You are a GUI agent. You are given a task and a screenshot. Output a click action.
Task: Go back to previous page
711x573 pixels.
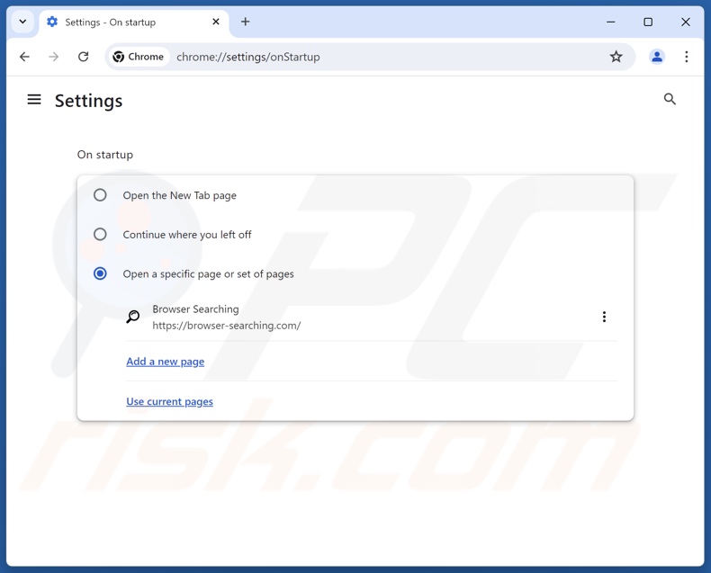tap(24, 57)
